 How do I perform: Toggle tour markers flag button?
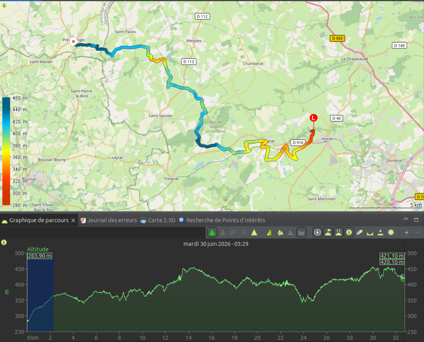328,232
